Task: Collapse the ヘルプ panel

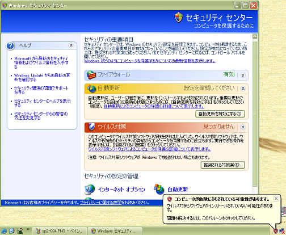Action: click(x=71, y=45)
